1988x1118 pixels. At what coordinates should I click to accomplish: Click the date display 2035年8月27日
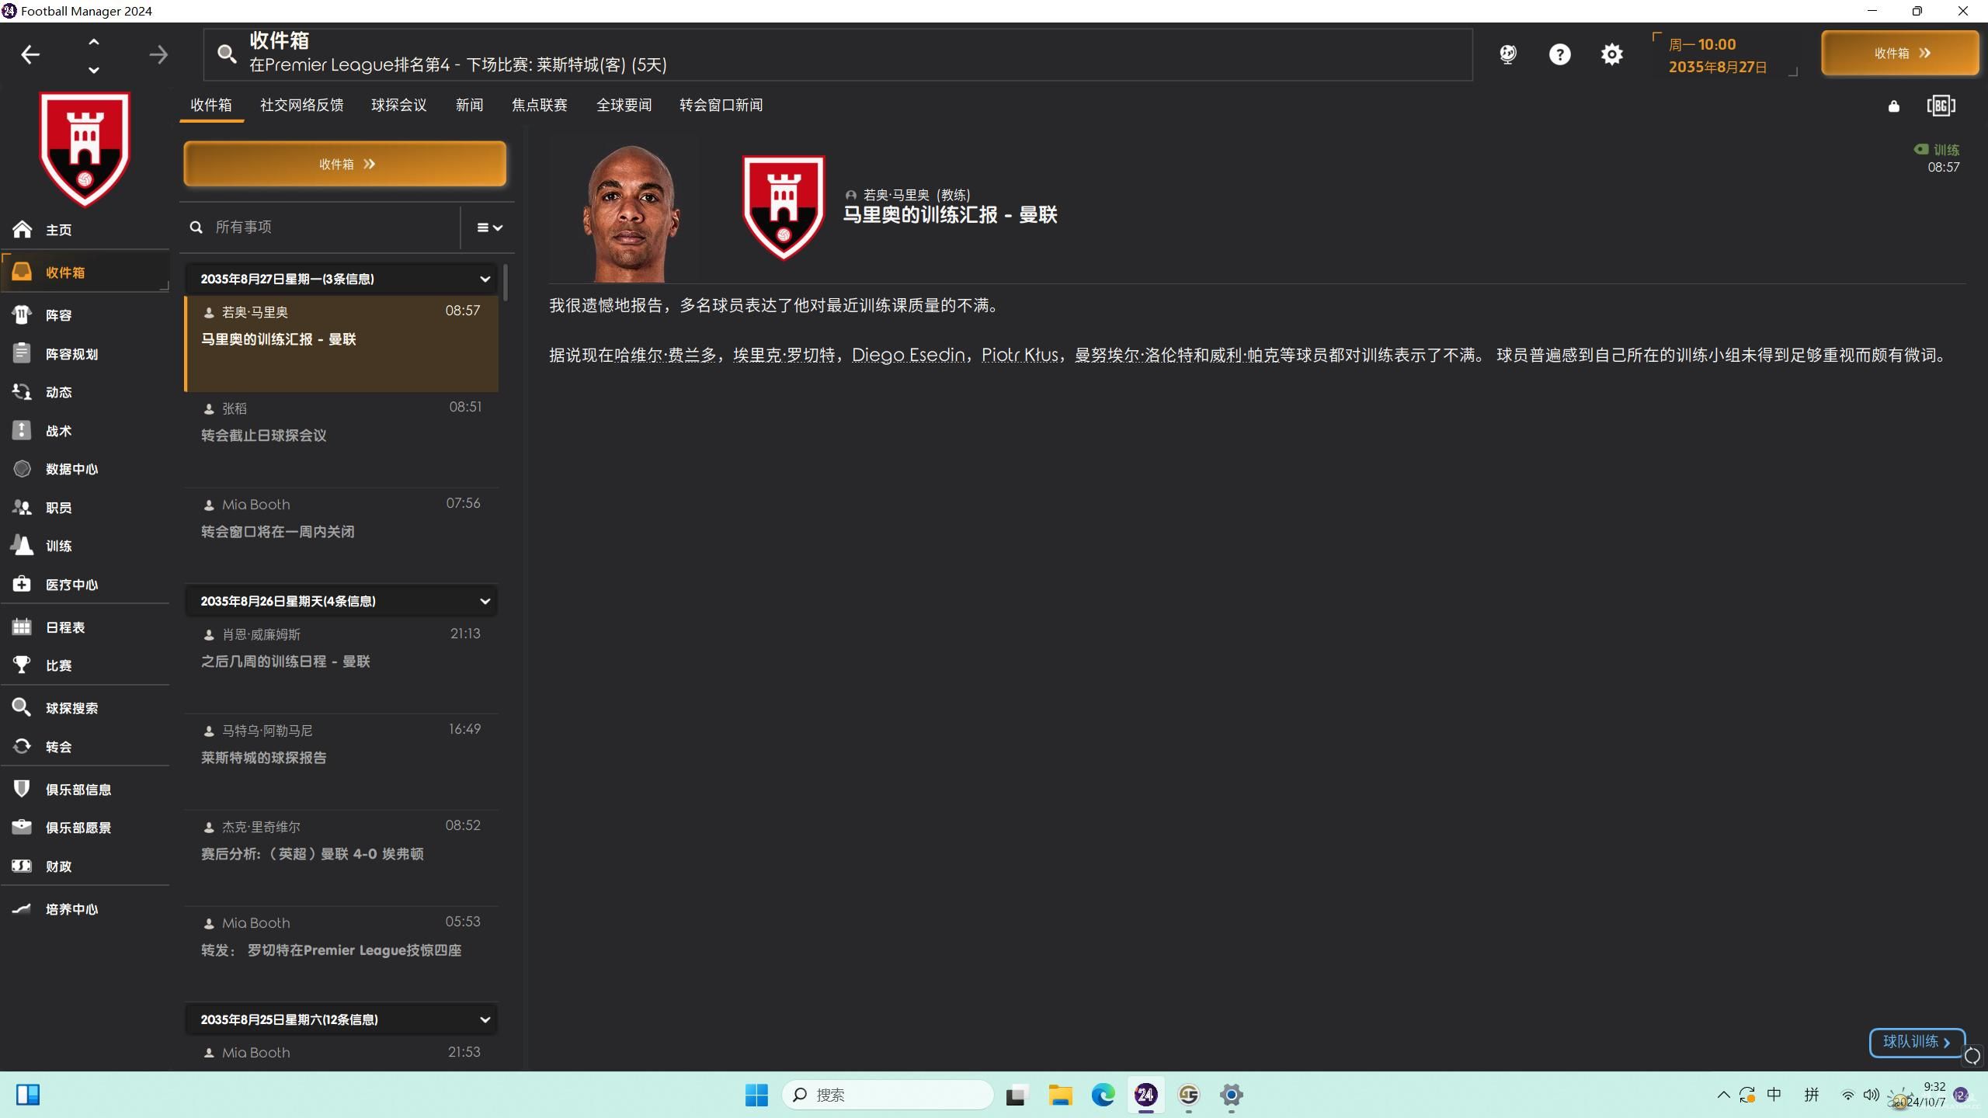click(1718, 68)
